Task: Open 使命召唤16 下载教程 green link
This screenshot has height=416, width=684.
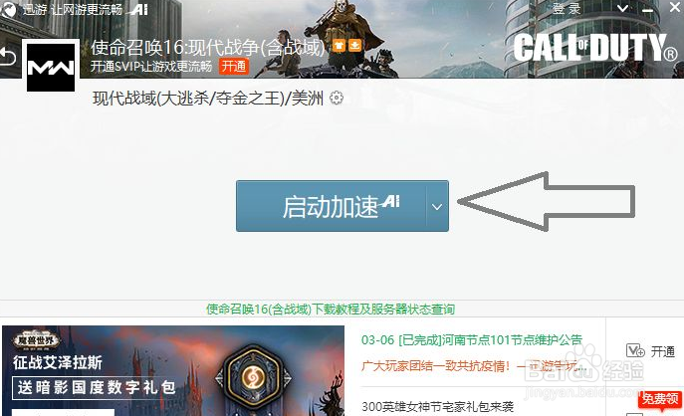Action: coord(331,310)
